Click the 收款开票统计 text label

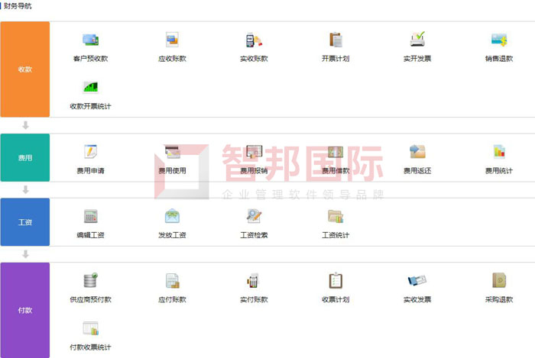pyautogui.click(x=90, y=106)
